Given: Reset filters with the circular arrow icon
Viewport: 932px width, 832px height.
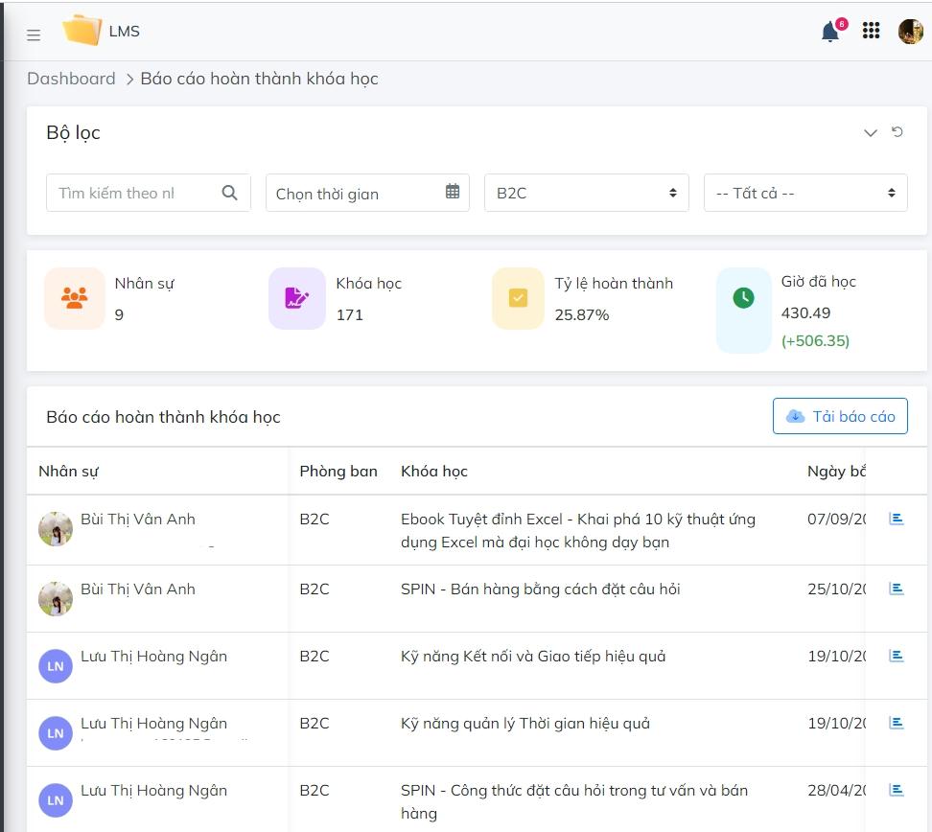Looking at the screenshot, I should pos(898,132).
